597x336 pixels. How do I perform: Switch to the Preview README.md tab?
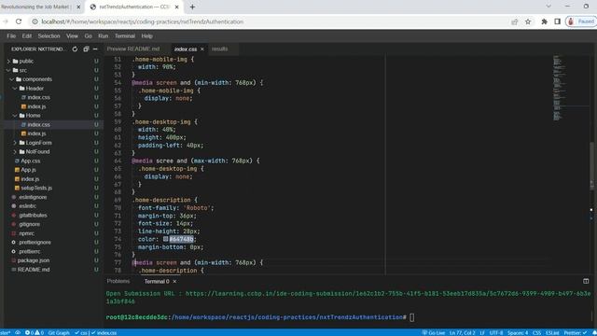point(133,49)
